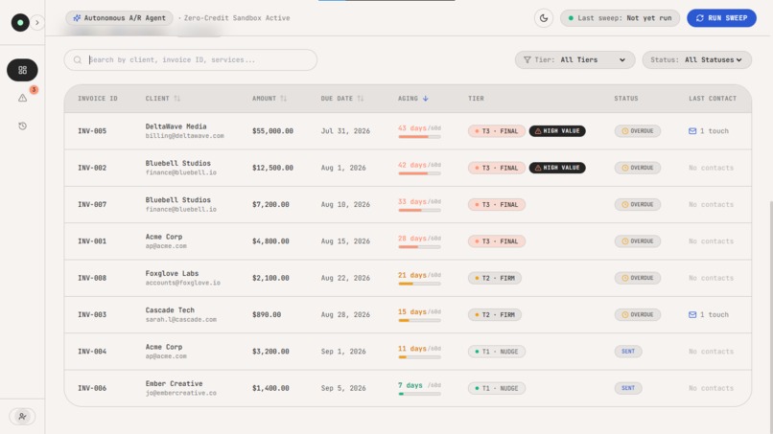Click the ap@acme.com email on INV-001

point(166,246)
